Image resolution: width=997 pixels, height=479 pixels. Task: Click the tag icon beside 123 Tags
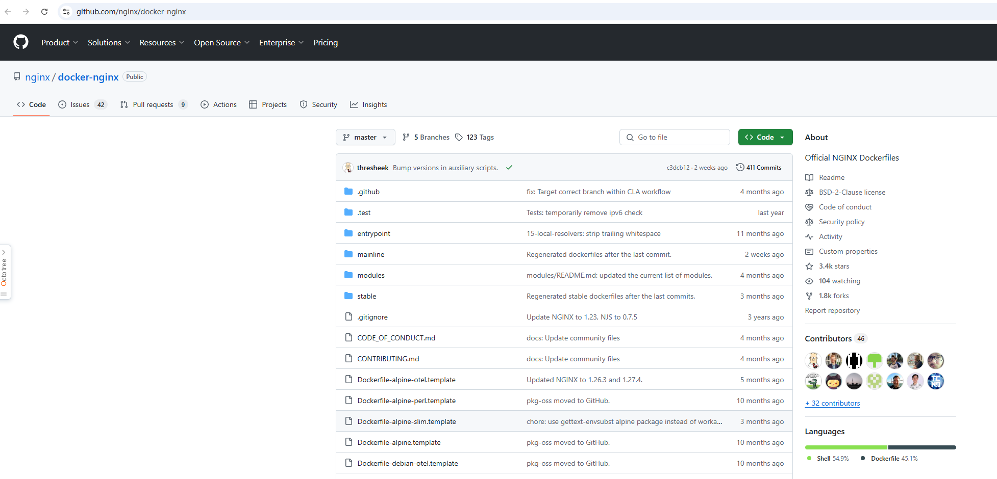(x=459, y=137)
